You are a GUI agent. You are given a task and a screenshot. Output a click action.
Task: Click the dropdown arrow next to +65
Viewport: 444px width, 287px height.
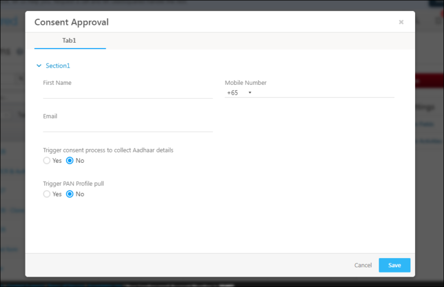pos(250,92)
